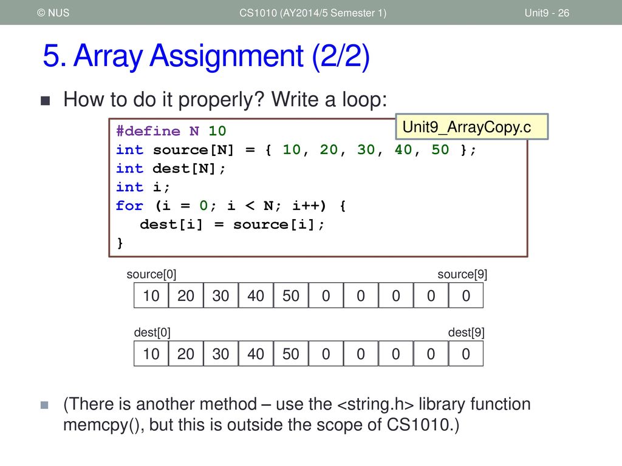Click the "There is another method" memcpy note
The image size is (622, 466).
point(296,414)
